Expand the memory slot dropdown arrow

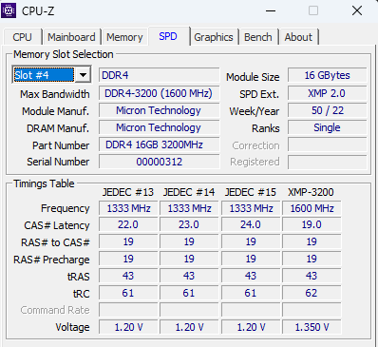(x=83, y=75)
